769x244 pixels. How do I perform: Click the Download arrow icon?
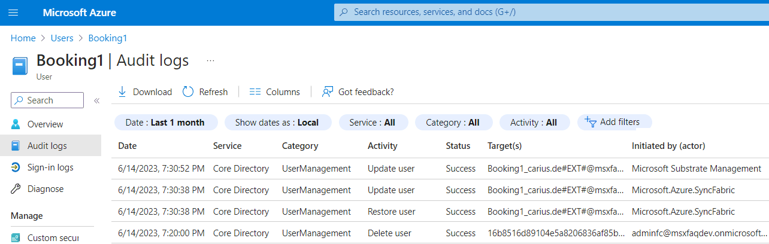pyautogui.click(x=122, y=91)
